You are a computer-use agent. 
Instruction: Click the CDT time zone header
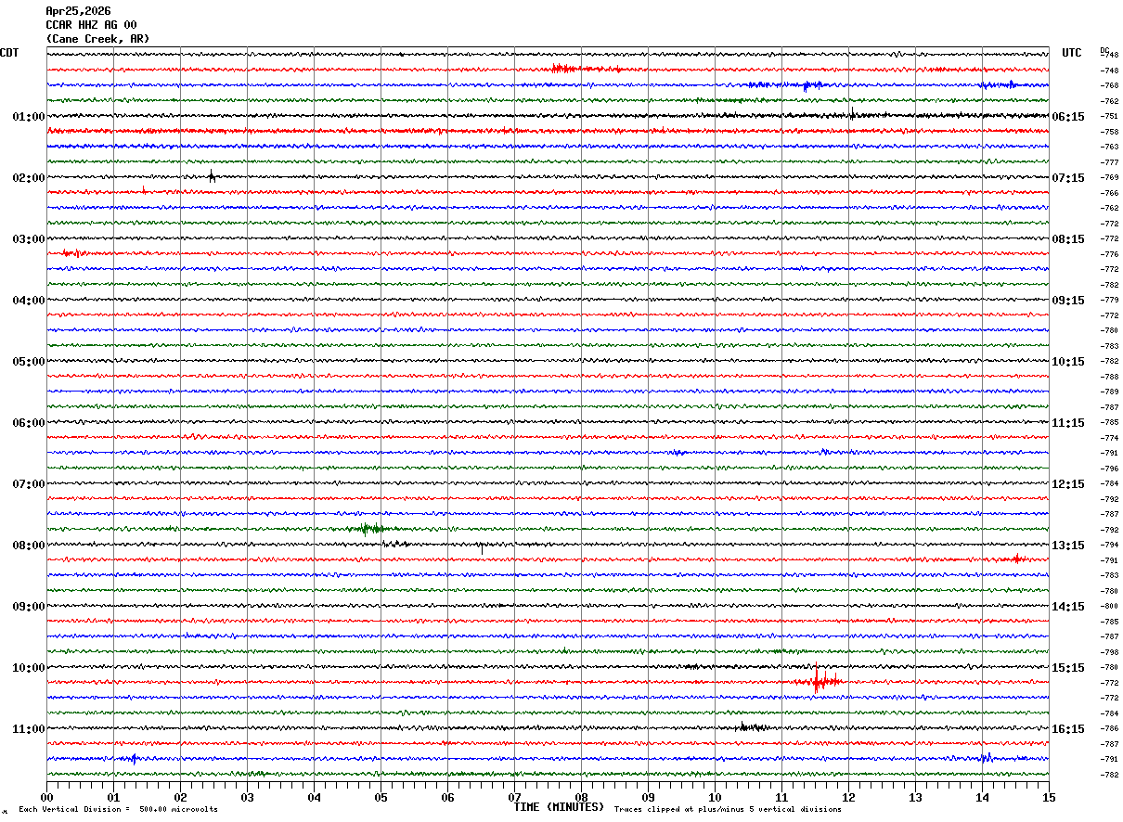[9, 53]
